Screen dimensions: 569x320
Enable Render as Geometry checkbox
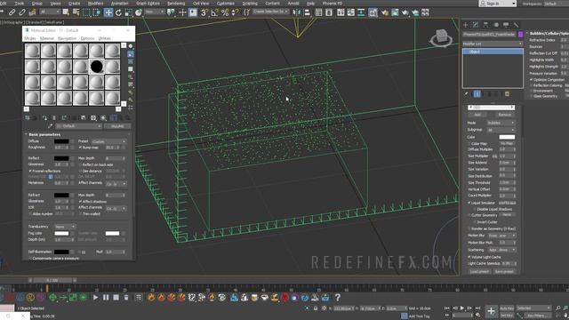point(469,228)
